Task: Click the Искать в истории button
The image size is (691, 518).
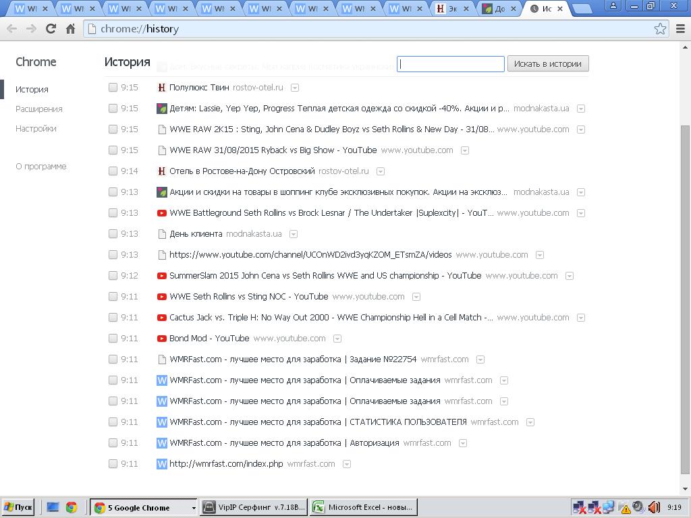Action: [x=548, y=64]
